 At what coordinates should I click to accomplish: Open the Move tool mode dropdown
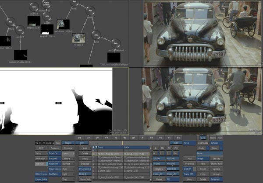pos(189,143)
